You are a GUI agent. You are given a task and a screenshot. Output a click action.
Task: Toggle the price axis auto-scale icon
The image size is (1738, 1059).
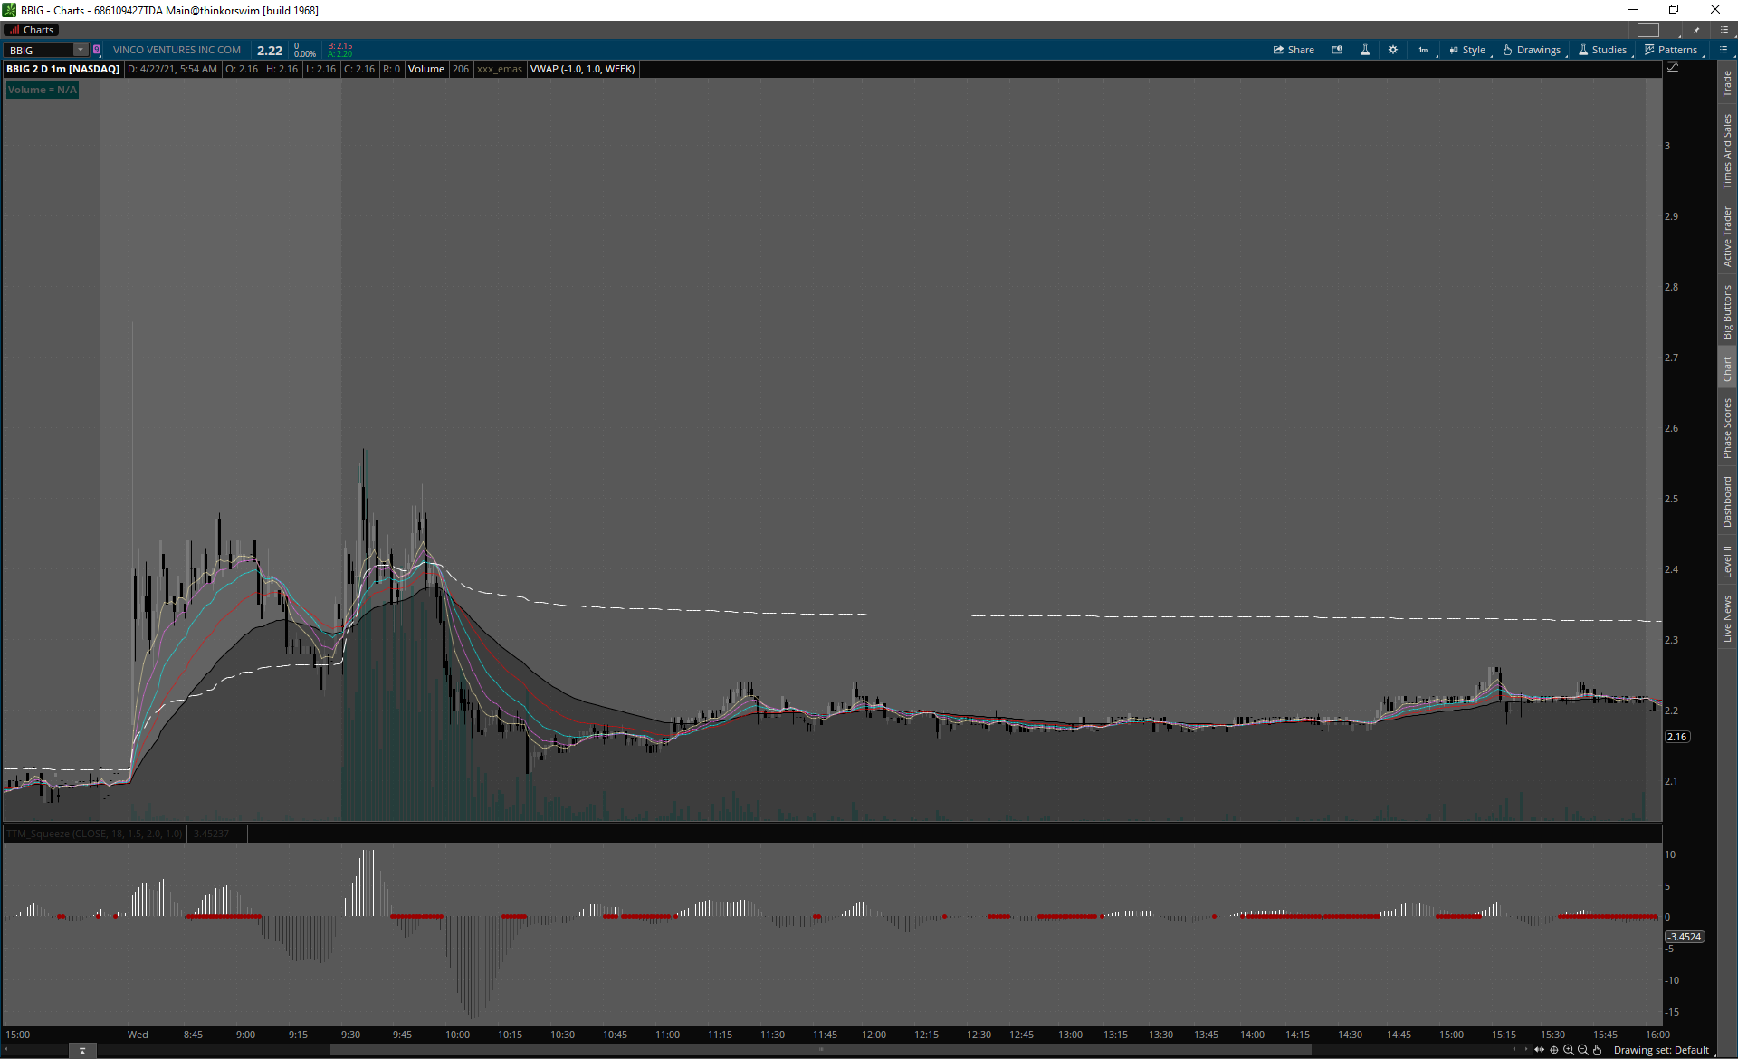coord(1673,68)
